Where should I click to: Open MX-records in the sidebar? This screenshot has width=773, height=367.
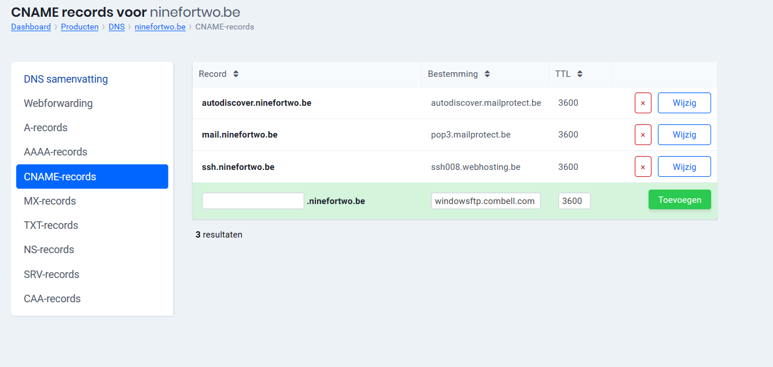tap(50, 201)
